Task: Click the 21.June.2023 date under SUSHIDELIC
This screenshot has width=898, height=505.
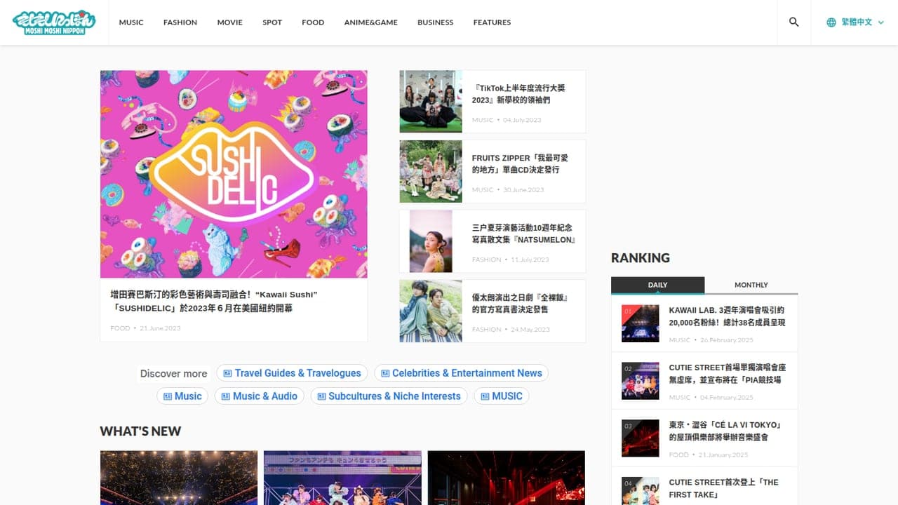Action: point(160,328)
